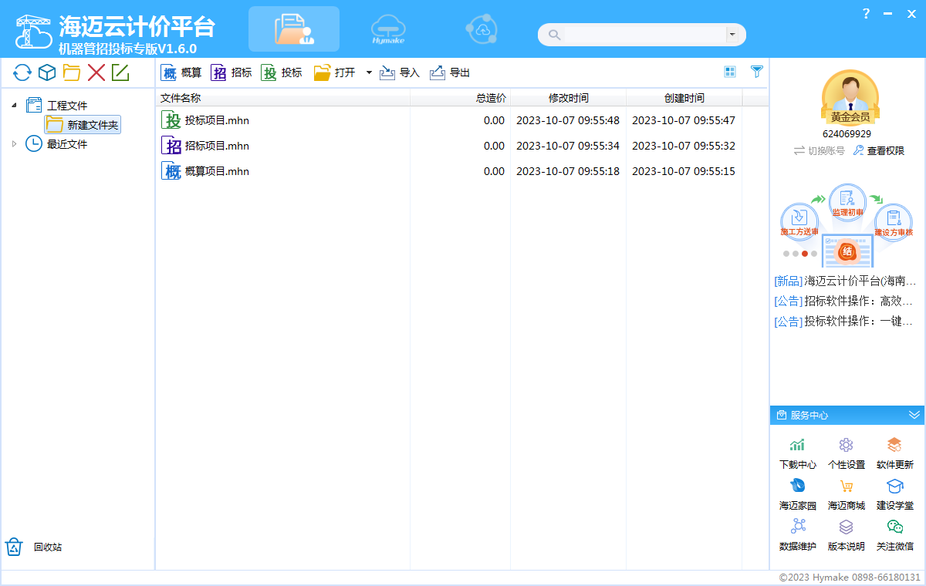Sort by the 修改时间 column header
Image resolution: width=926 pixels, height=586 pixels.
coord(568,98)
